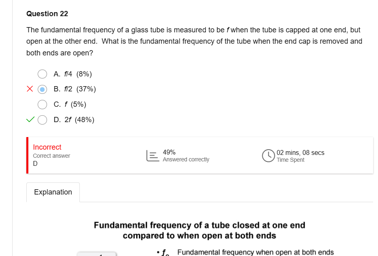
Task: Click the Question 22 heading
Action: pyautogui.click(x=47, y=14)
